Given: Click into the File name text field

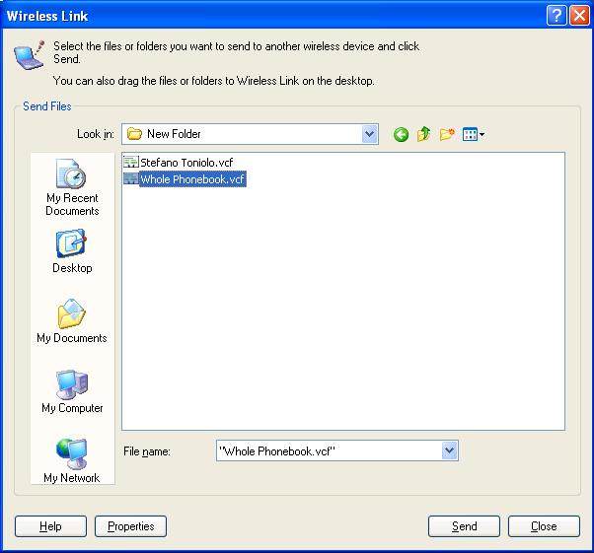Looking at the screenshot, I should coord(326,450).
